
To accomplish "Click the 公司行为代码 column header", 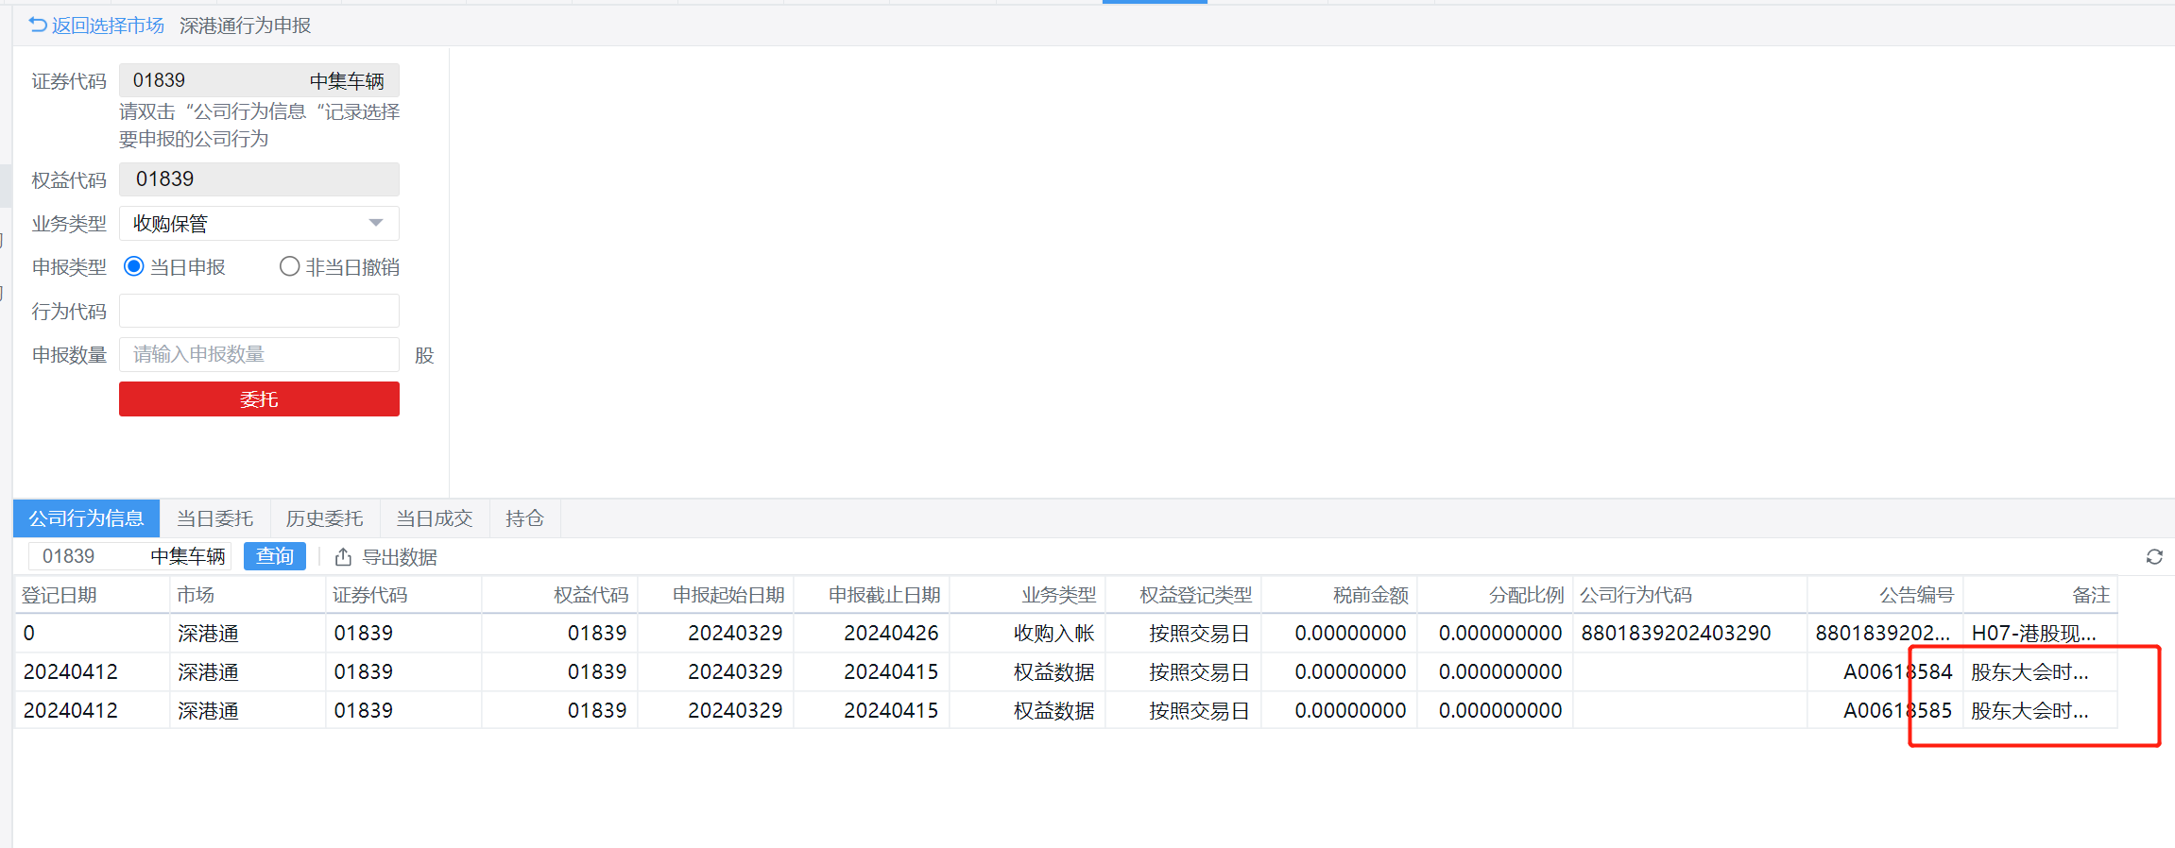I will (1690, 595).
